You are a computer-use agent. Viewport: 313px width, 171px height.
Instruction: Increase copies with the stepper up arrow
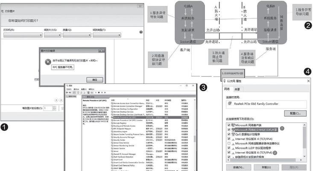click(x=55, y=107)
